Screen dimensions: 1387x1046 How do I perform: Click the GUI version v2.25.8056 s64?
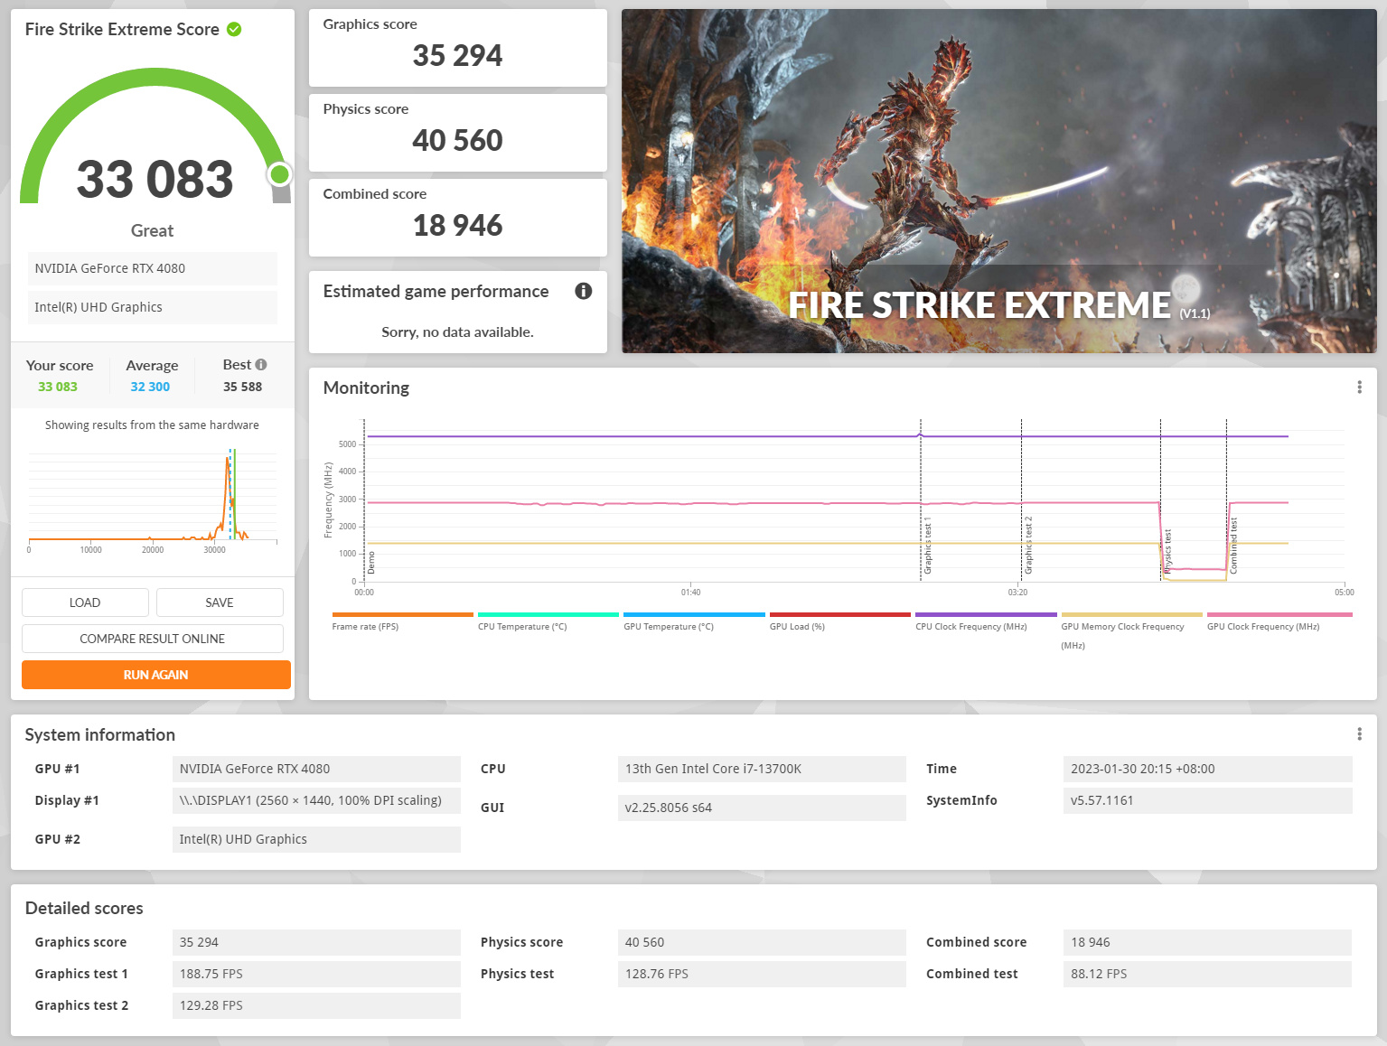762,808
